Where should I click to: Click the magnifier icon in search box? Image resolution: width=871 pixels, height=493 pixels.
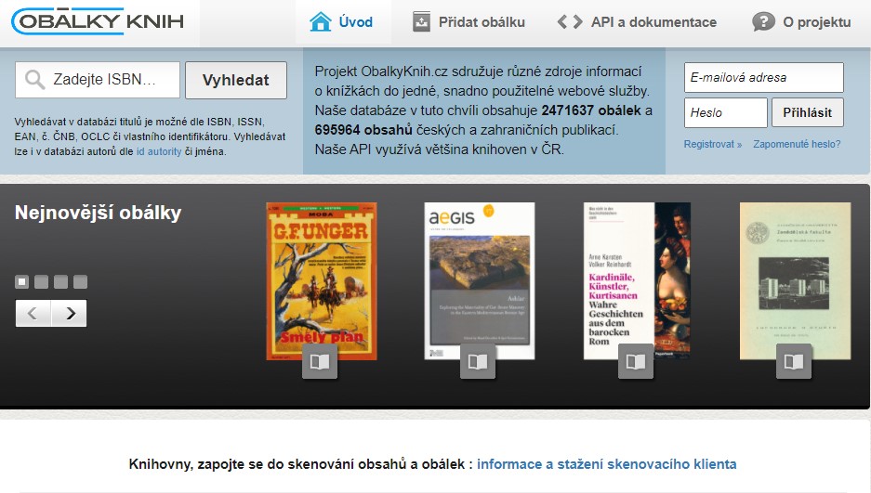(x=35, y=80)
